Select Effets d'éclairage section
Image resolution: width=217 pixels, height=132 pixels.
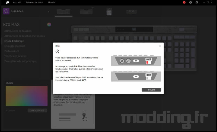(x=14, y=41)
